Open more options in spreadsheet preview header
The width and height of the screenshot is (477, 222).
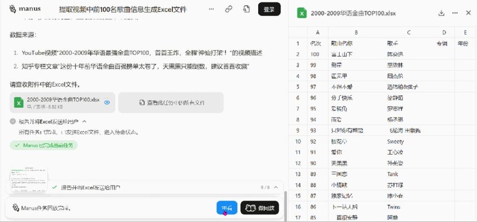pyautogui.click(x=455, y=13)
